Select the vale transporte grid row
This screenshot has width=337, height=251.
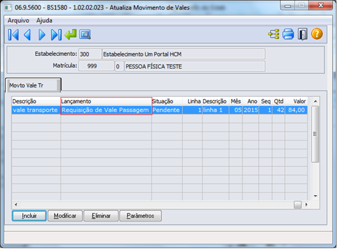[x=160, y=110]
